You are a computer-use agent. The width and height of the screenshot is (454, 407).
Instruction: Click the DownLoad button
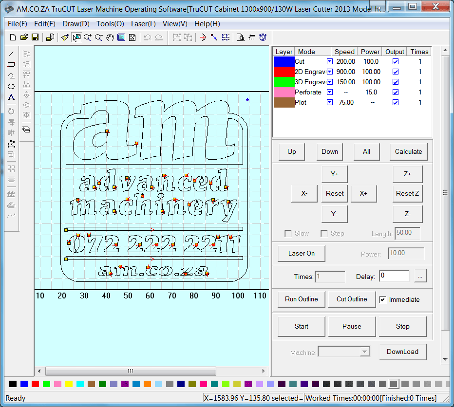tap(402, 351)
